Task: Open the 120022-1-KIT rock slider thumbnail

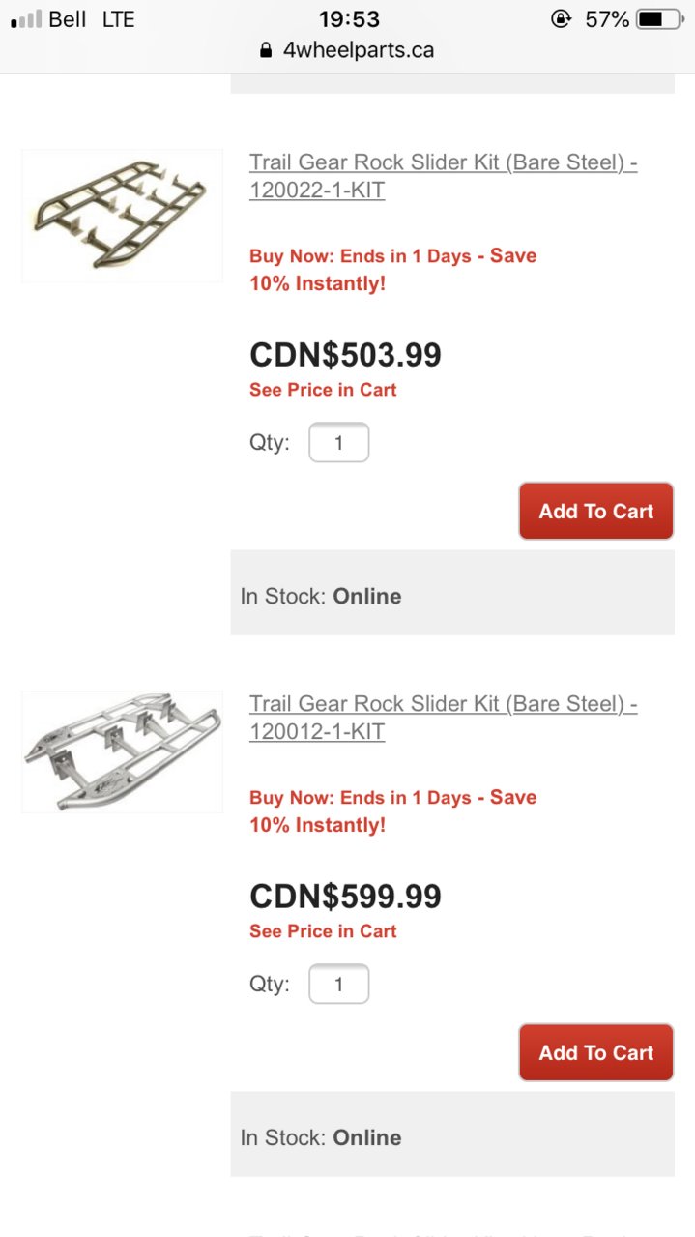Action: point(122,215)
